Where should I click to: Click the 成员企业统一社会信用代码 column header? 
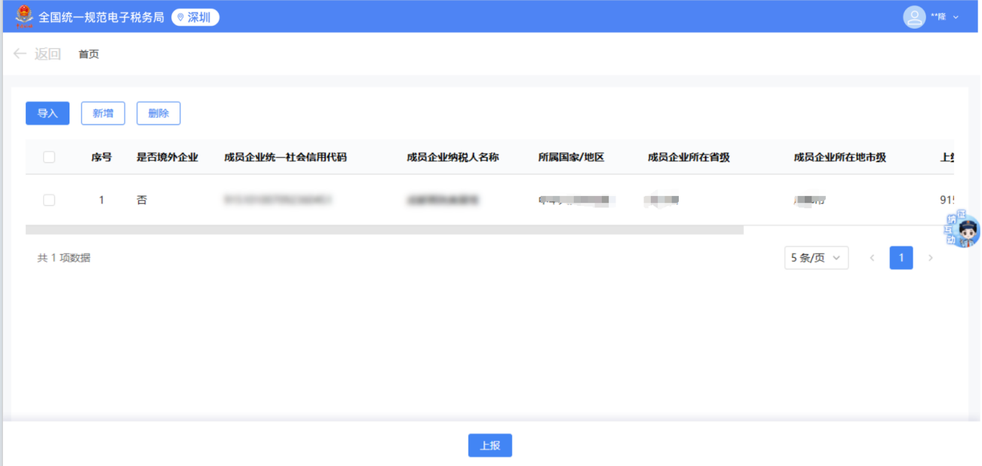(x=285, y=157)
